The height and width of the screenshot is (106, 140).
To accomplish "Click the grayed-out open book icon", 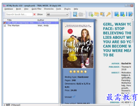I will click(x=81, y=14).
